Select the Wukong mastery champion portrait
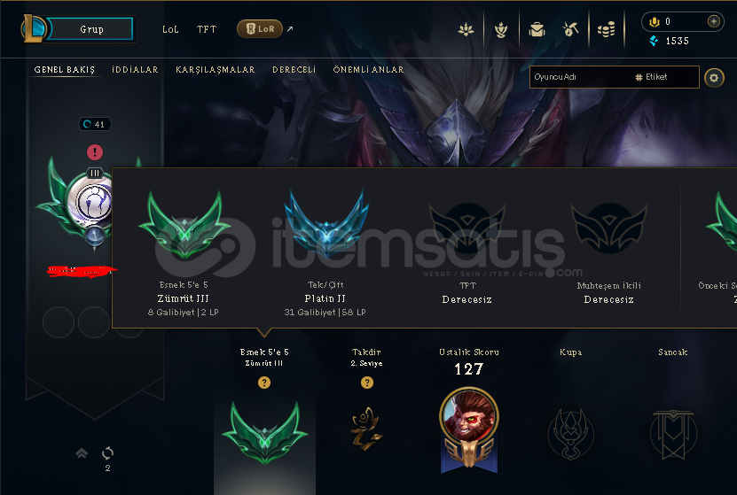The image size is (737, 495). [469, 415]
